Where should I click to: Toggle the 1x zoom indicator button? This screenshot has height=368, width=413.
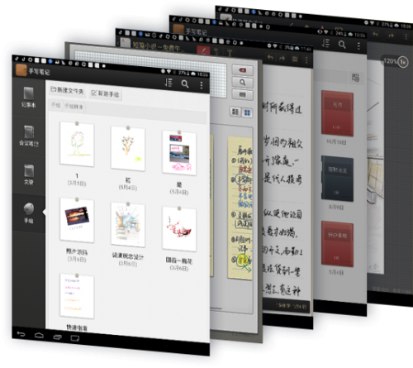pyautogui.click(x=403, y=62)
